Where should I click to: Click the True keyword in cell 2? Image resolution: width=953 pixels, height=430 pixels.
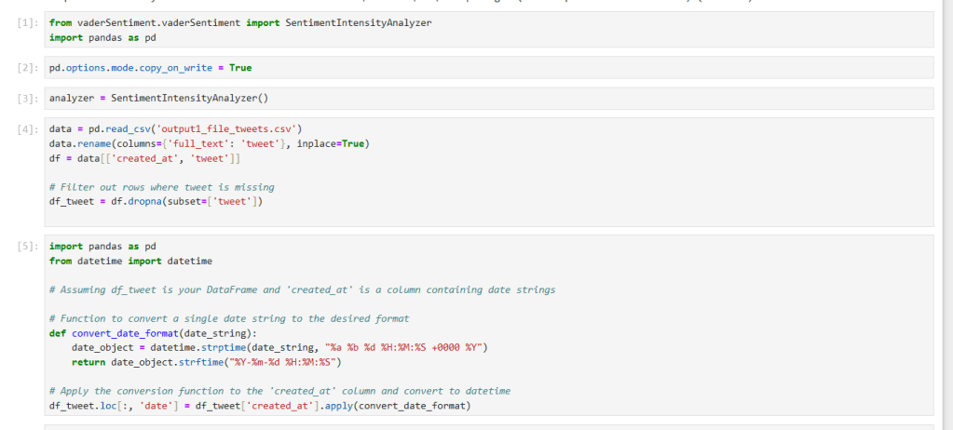coord(239,68)
